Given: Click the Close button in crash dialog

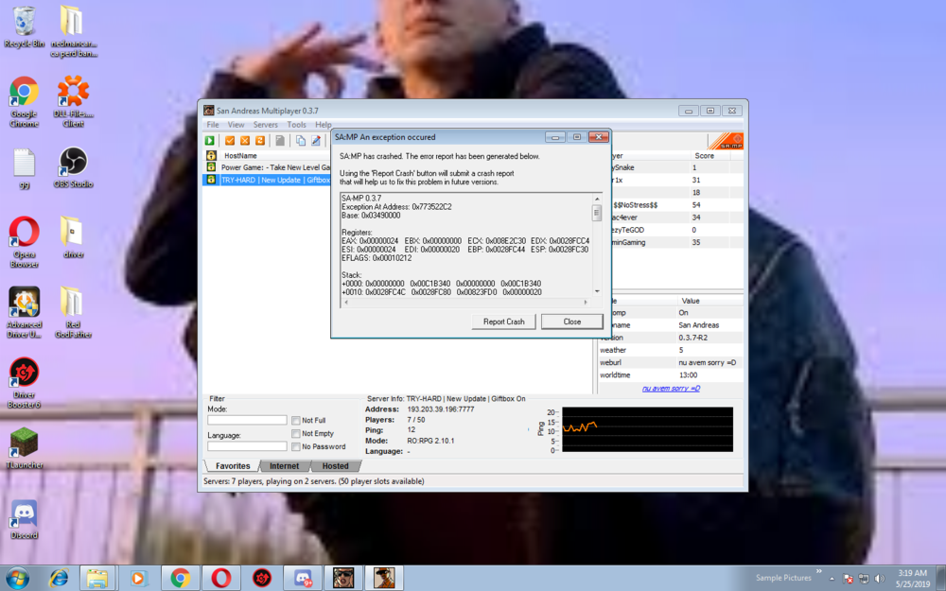Looking at the screenshot, I should point(572,322).
